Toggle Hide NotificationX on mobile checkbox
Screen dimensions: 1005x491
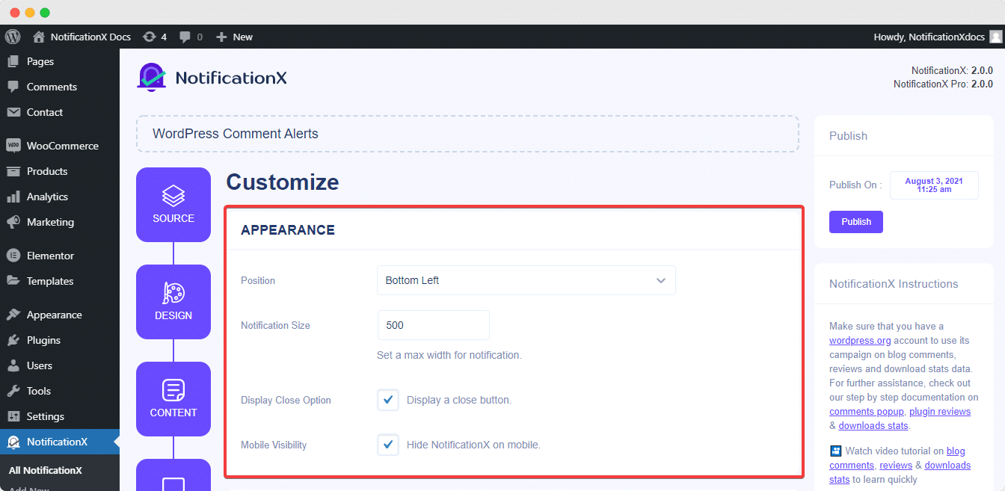pyautogui.click(x=388, y=445)
